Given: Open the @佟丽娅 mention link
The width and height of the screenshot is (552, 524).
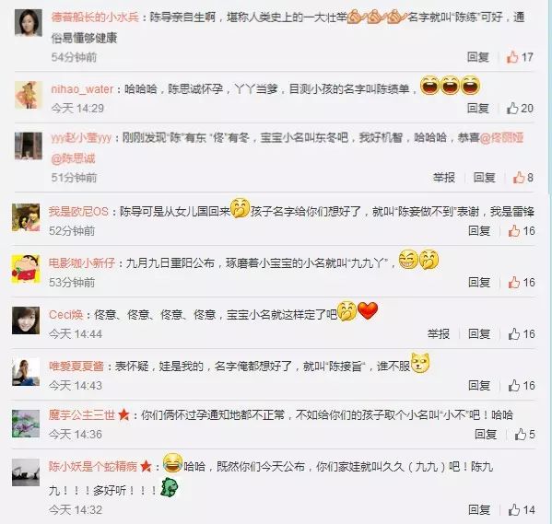Looking at the screenshot, I should tap(501, 137).
